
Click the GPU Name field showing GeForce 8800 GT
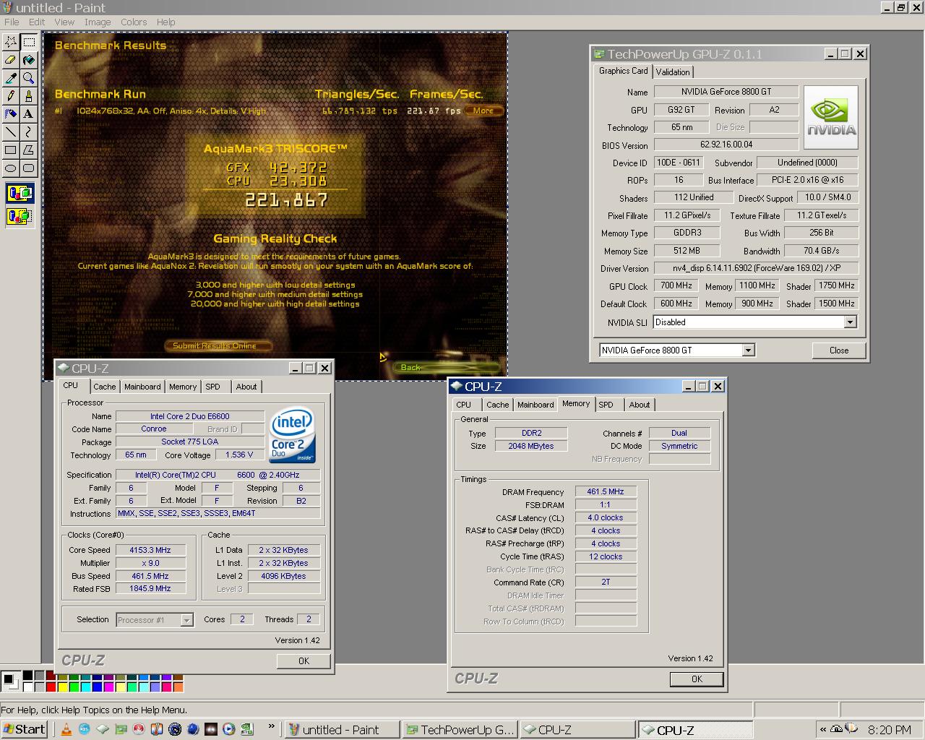point(726,92)
